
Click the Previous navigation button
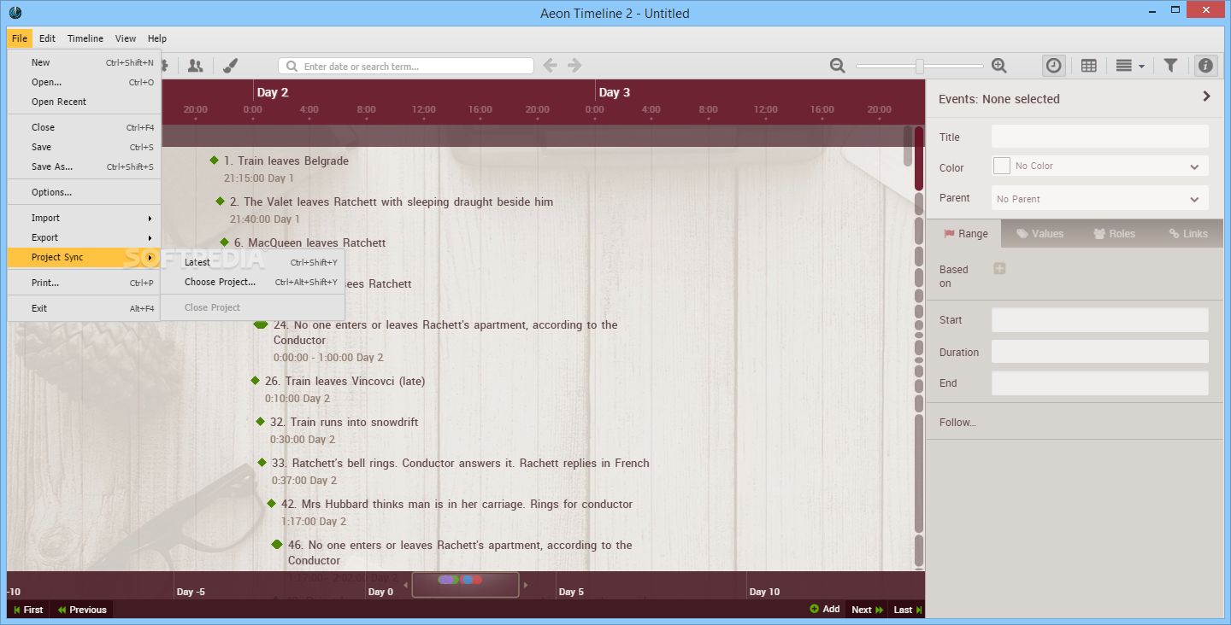coord(82,610)
